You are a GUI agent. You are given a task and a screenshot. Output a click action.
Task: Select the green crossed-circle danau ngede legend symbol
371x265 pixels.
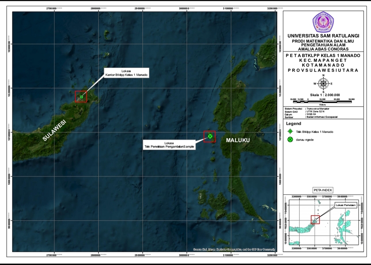(290, 139)
